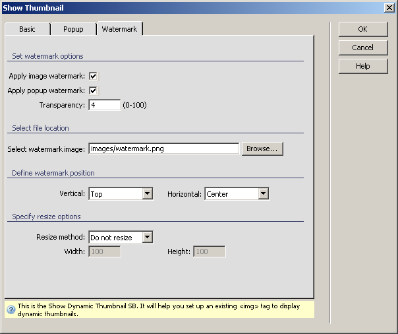398x334 pixels.
Task: Toggle the Apply image watermark checkbox
Action: (94, 76)
